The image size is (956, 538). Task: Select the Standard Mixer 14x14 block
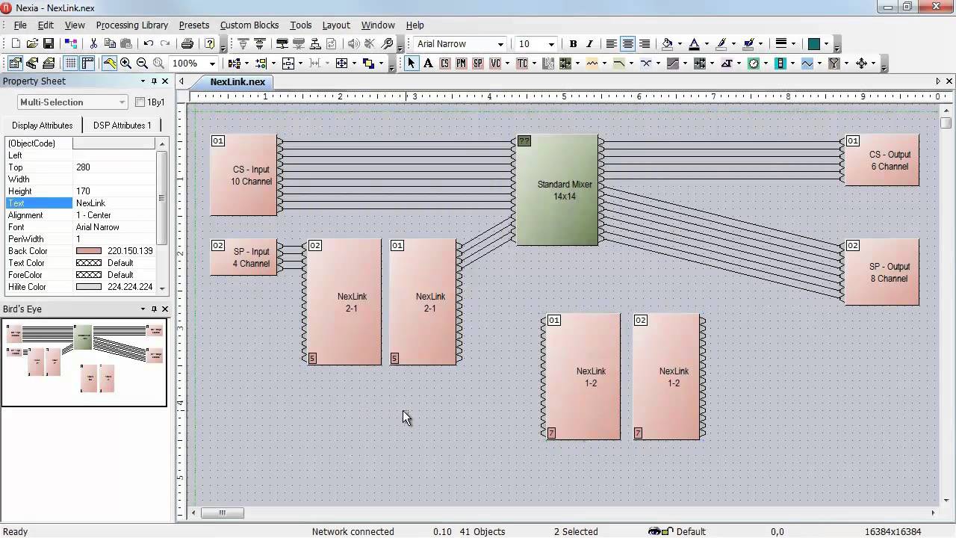557,190
